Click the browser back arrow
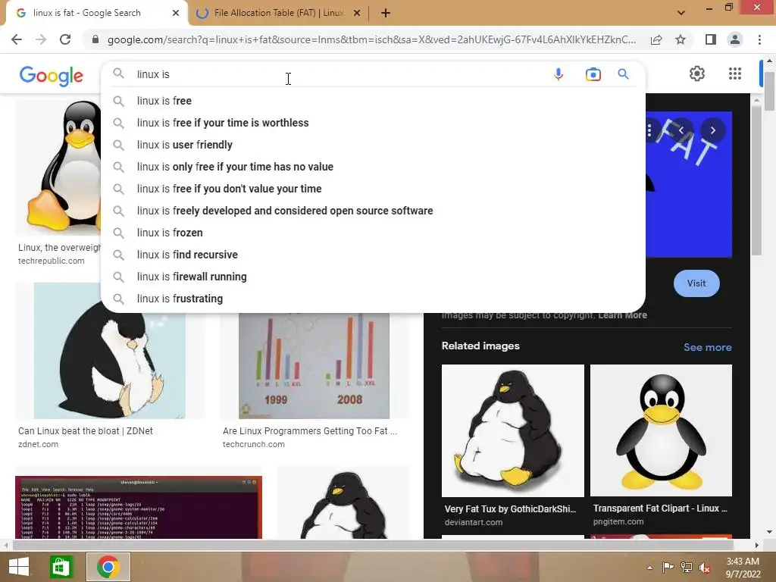Image resolution: width=776 pixels, height=582 pixels. tap(17, 39)
